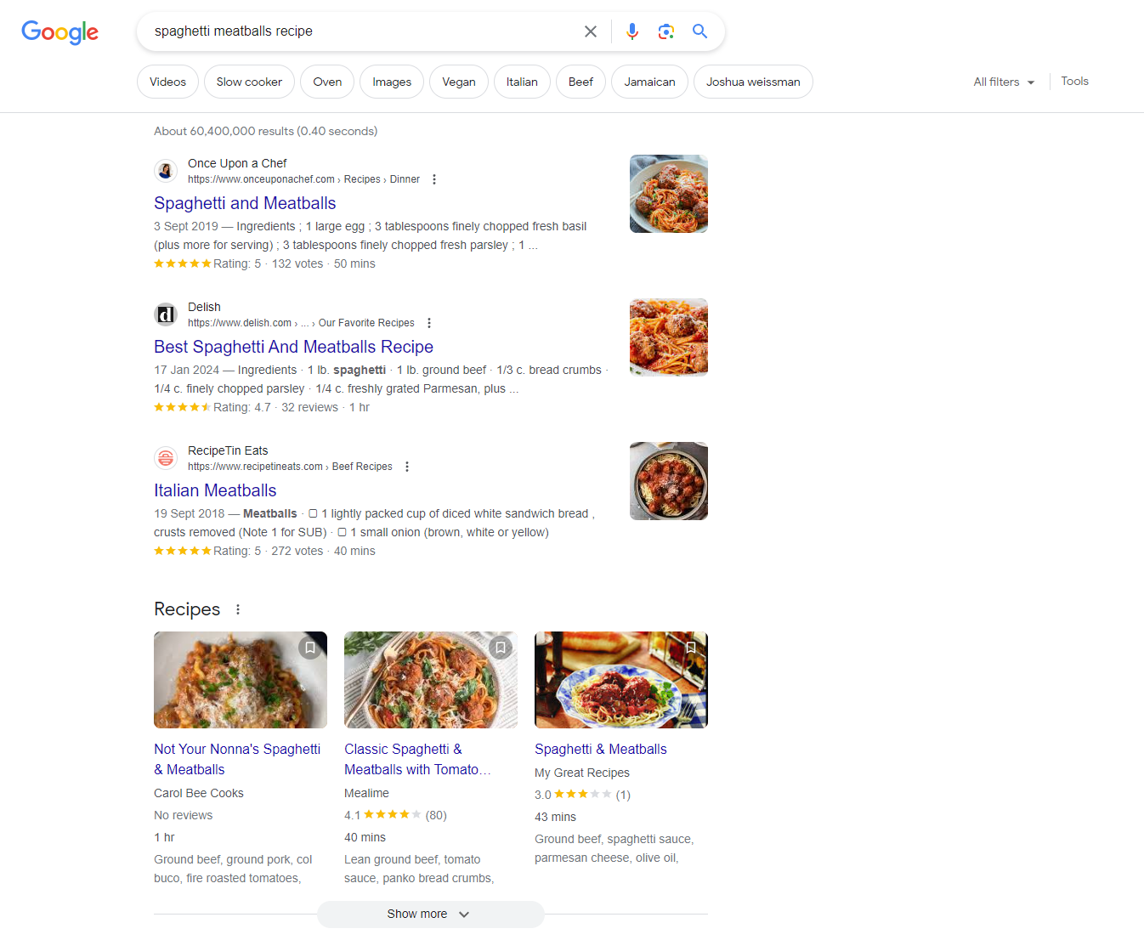
Task: Open Google Lens image search icon
Action: pyautogui.click(x=666, y=31)
